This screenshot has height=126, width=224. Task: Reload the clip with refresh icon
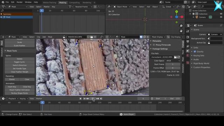click(x=178, y=57)
